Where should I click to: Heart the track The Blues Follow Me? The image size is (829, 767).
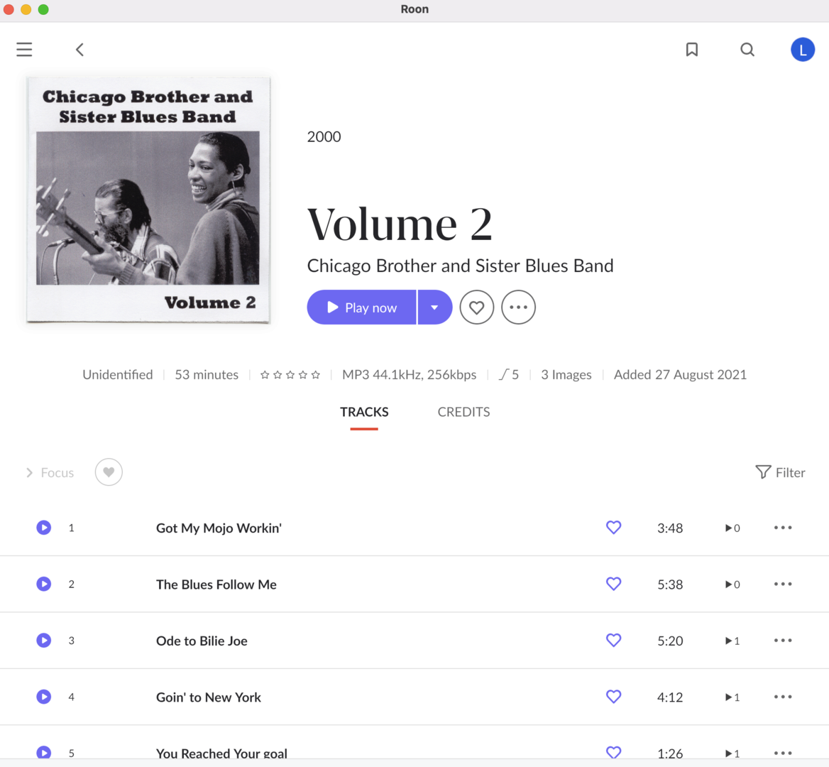pyautogui.click(x=613, y=584)
